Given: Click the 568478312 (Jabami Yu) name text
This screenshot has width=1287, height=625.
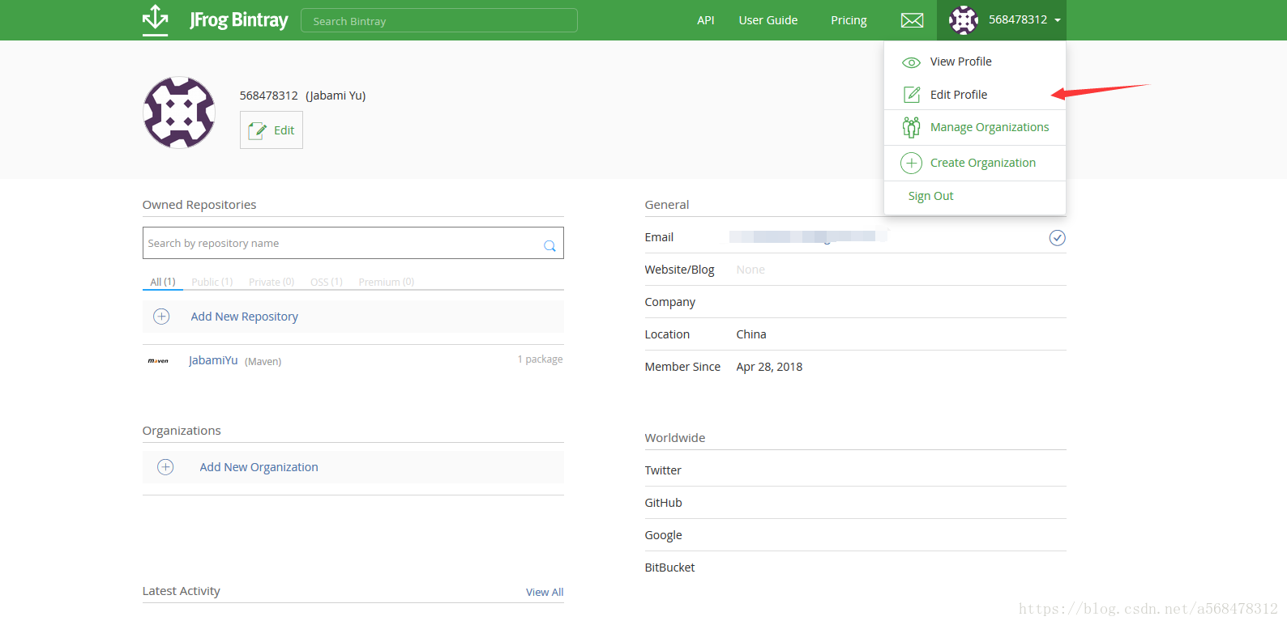Looking at the screenshot, I should 302,96.
